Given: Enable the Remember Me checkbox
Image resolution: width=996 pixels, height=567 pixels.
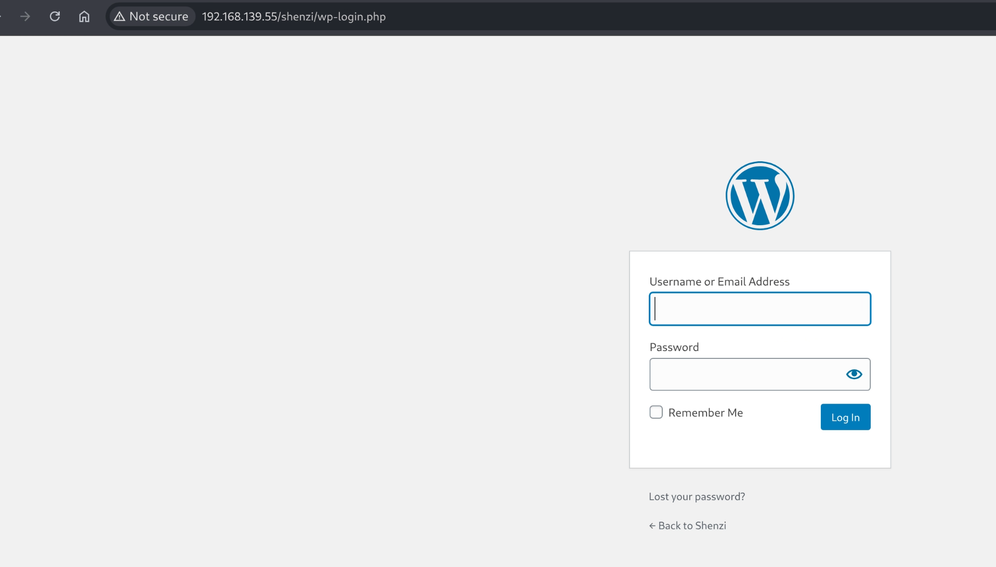Looking at the screenshot, I should tap(656, 412).
